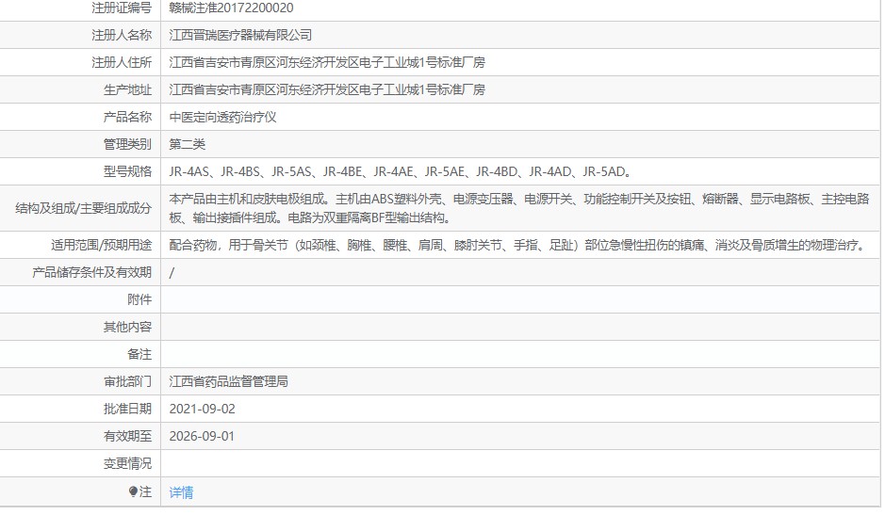Viewport: 885px width, 515px height.
Task: Click registrant name 江西晋瑞医疗器械有限公司
Action: (240, 35)
